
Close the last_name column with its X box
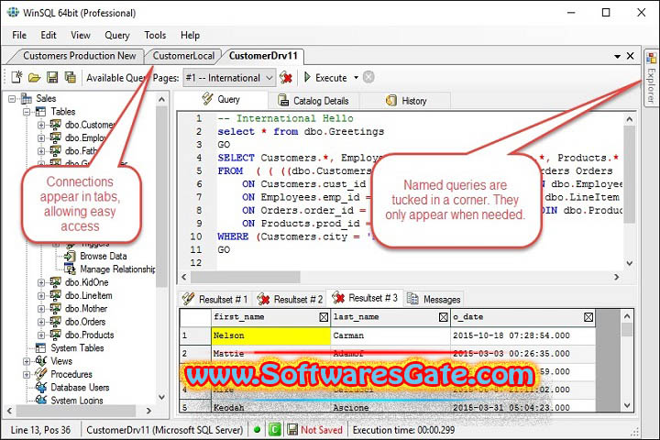point(443,317)
